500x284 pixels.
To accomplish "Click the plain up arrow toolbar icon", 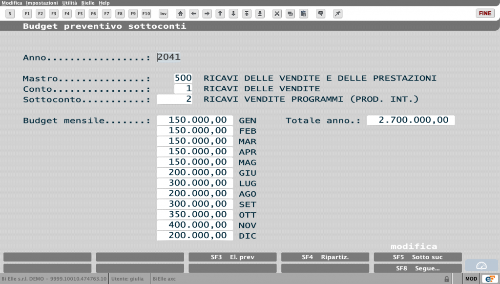I will [x=220, y=14].
